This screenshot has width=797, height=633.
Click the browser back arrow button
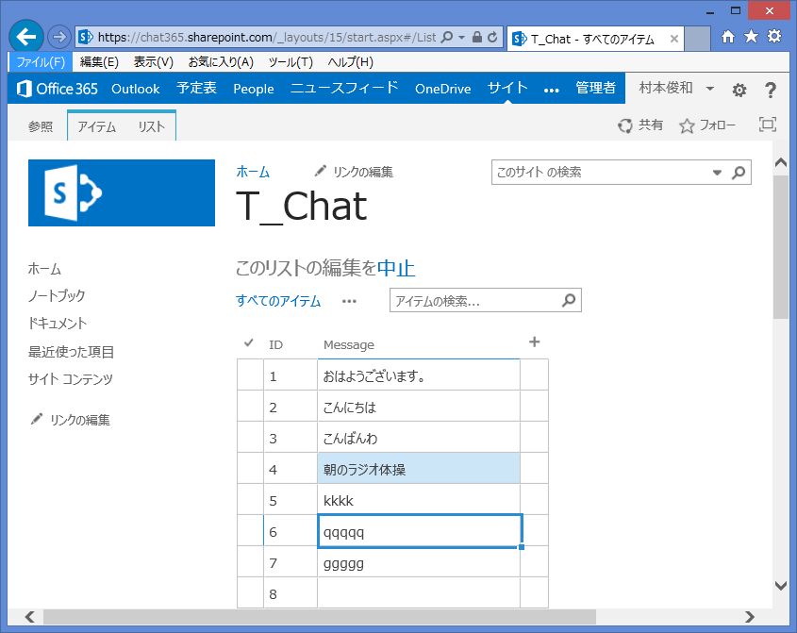(26, 37)
